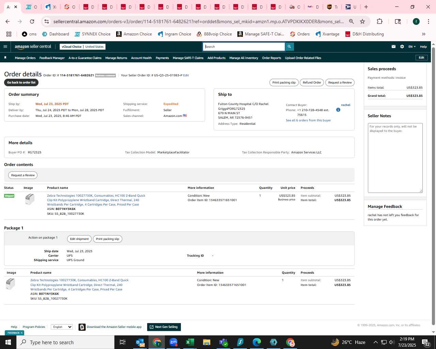The height and width of the screenshot is (349, 436).
Task: Click the product thumbnail in Package 1
Action: [11, 284]
